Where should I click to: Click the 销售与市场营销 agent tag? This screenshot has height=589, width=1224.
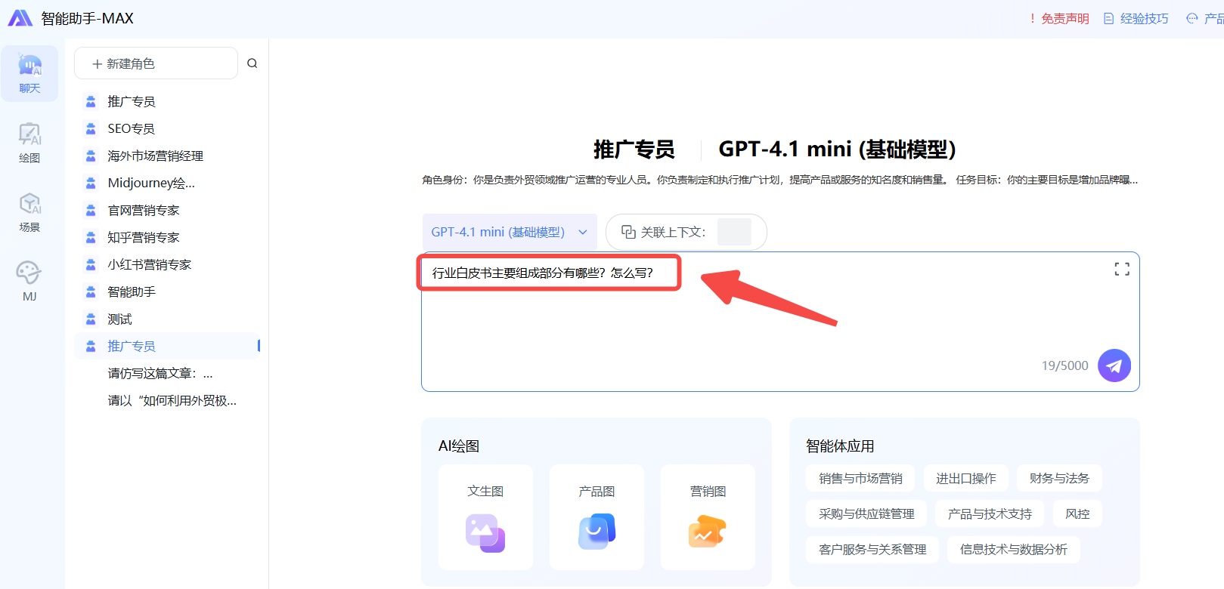[860, 478]
